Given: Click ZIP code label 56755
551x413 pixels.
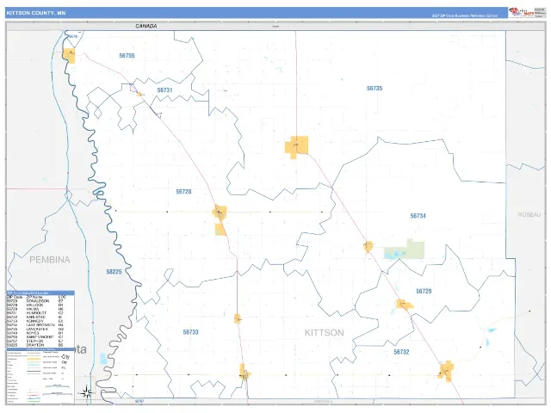Looking at the screenshot, I should [x=127, y=55].
